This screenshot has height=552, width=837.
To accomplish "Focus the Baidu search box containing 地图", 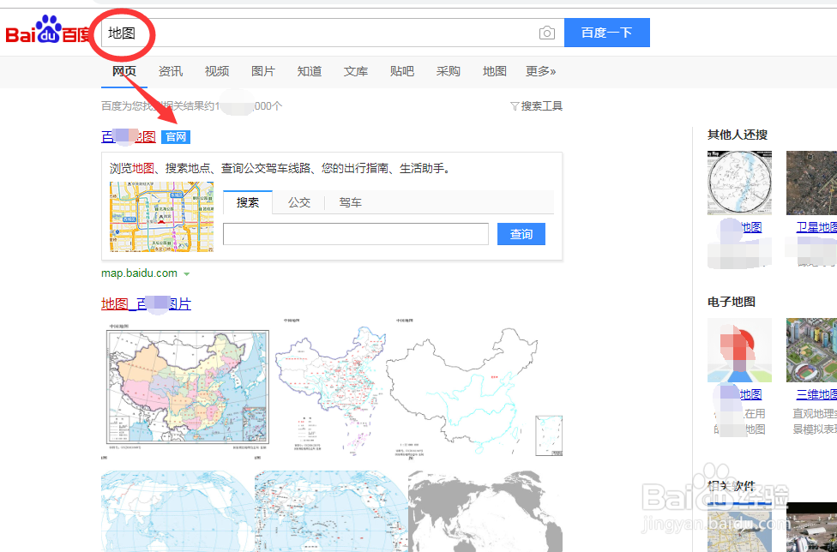I will [x=333, y=33].
